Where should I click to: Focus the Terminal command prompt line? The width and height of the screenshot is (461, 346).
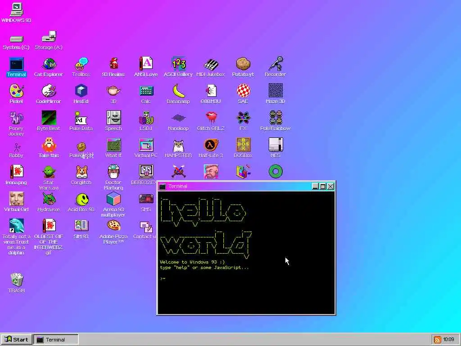(246, 278)
